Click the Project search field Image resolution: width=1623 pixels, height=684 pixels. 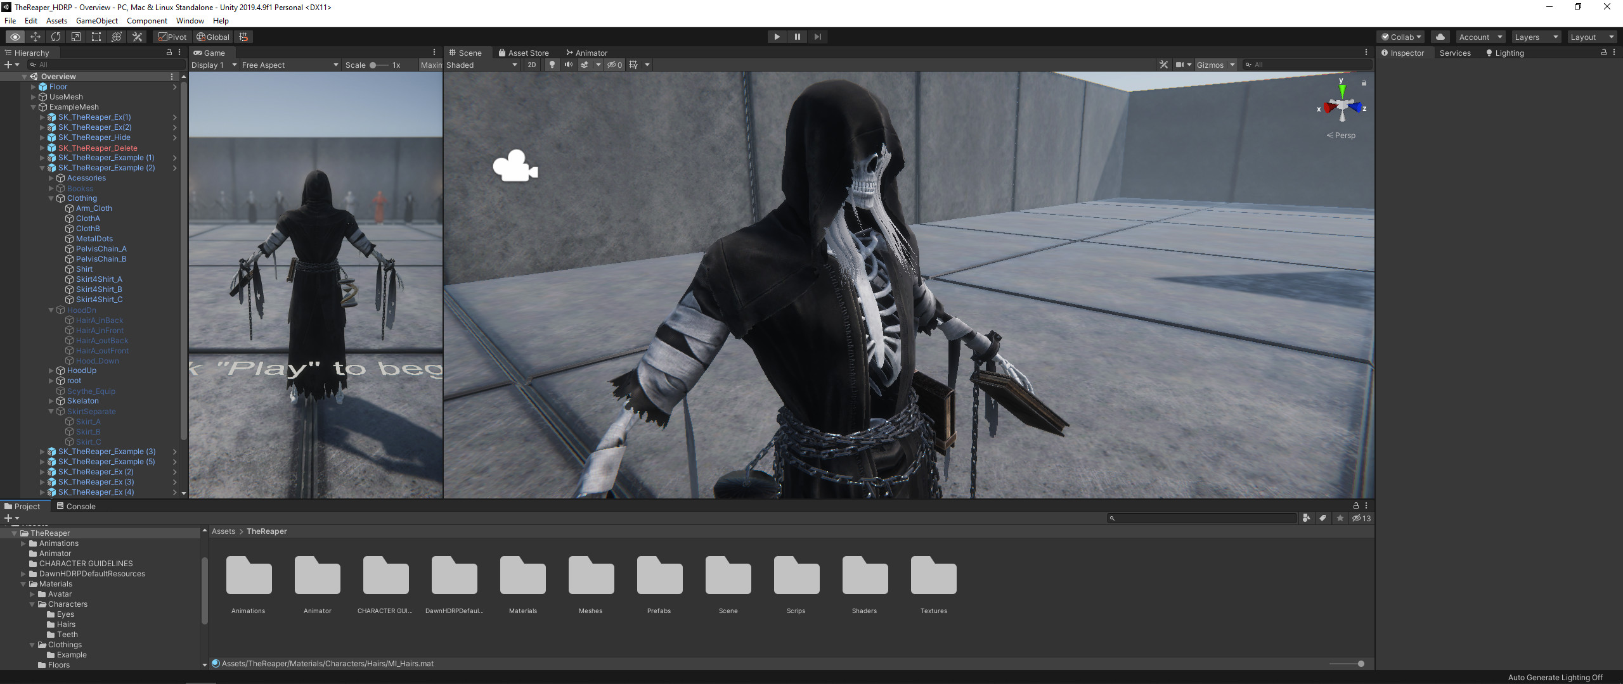(x=1202, y=518)
